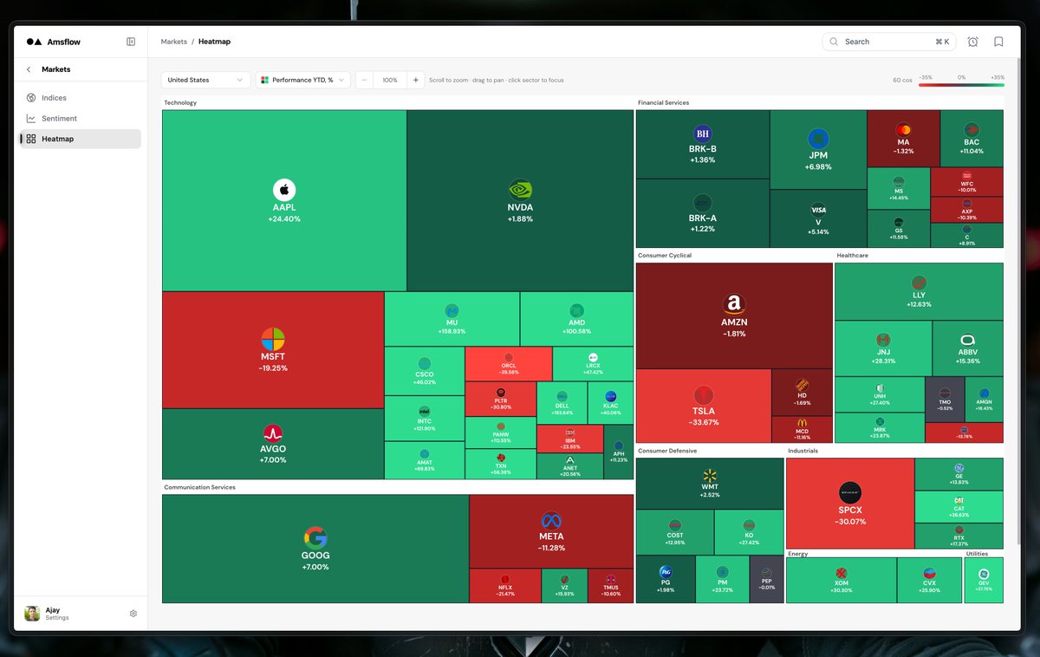
Task: Click the GOOG Google logo tile
Action: coord(315,549)
